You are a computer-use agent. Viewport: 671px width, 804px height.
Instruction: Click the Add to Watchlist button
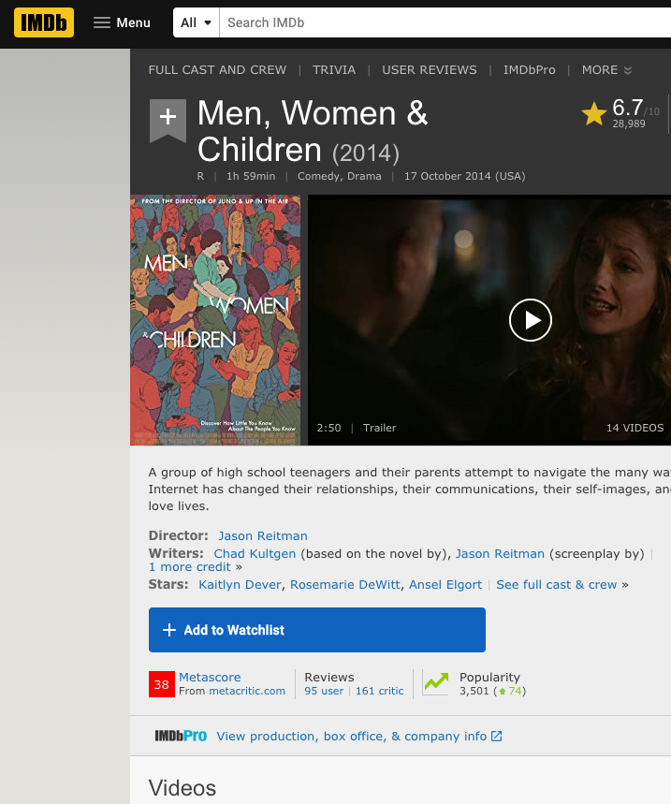tap(317, 630)
